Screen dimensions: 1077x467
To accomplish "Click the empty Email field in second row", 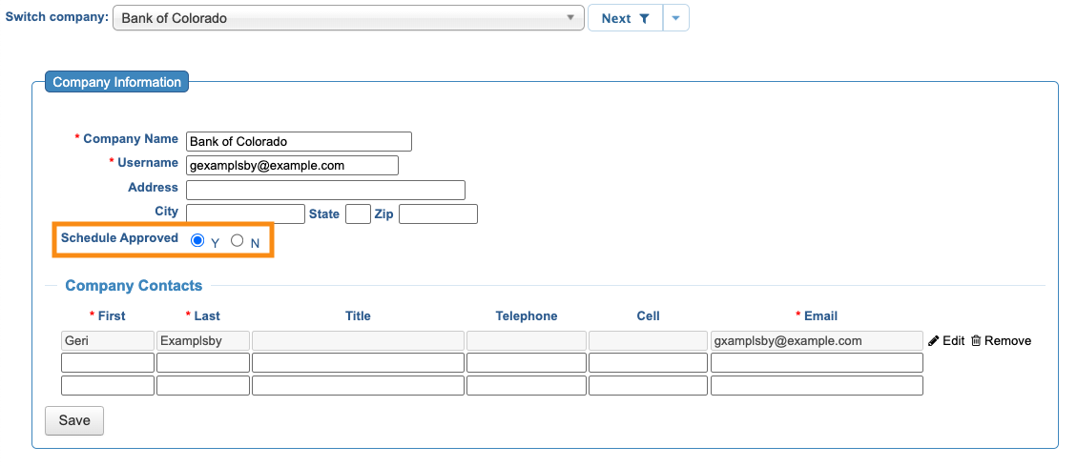I will tap(817, 363).
